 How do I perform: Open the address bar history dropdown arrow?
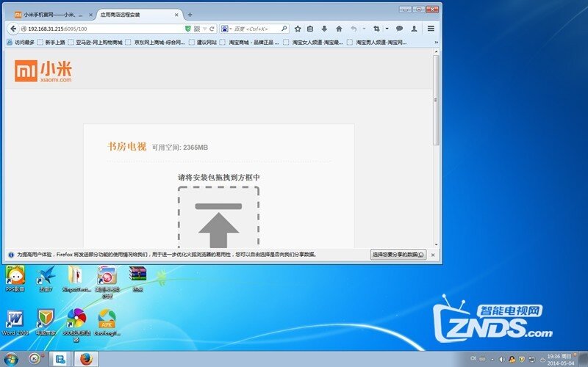(x=205, y=29)
